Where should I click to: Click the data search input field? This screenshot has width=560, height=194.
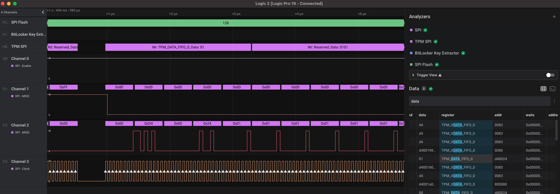pos(479,101)
